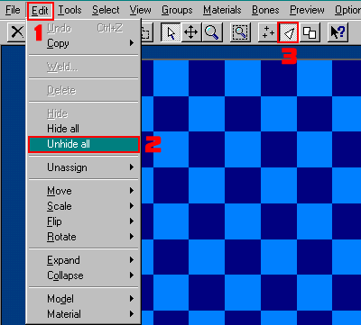361x325 pixels.
Task: Open the Tools menu
Action: [x=69, y=11]
